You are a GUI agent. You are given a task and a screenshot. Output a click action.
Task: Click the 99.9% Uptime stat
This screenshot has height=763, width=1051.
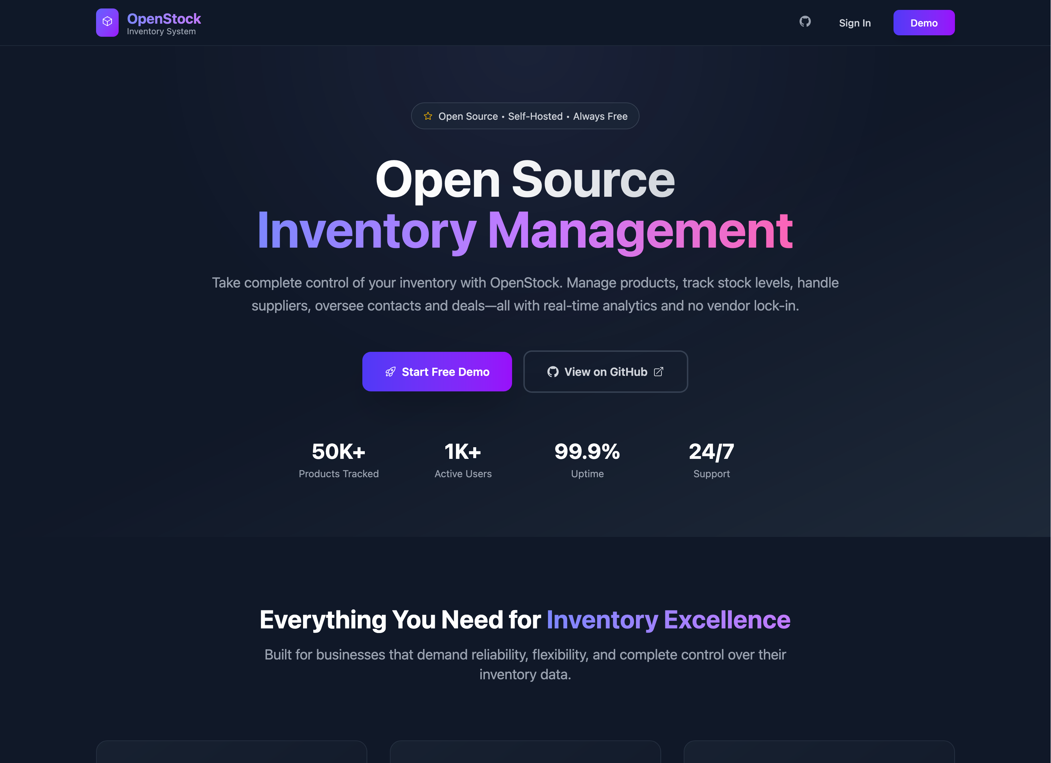[x=587, y=459]
